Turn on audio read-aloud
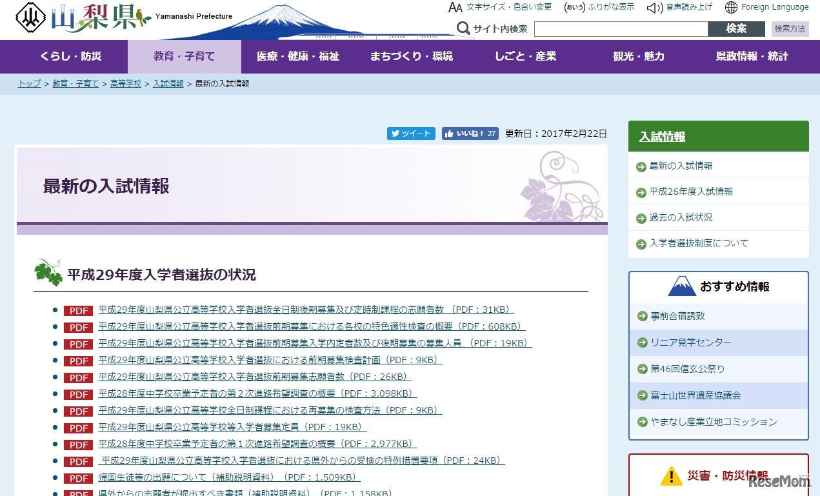 679,7
